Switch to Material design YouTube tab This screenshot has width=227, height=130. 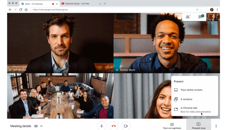pos(79,4)
